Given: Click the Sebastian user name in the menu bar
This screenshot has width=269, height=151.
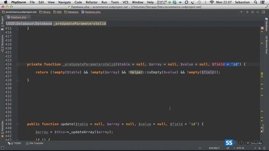Looking at the screenshot, I should (x=242, y=2).
